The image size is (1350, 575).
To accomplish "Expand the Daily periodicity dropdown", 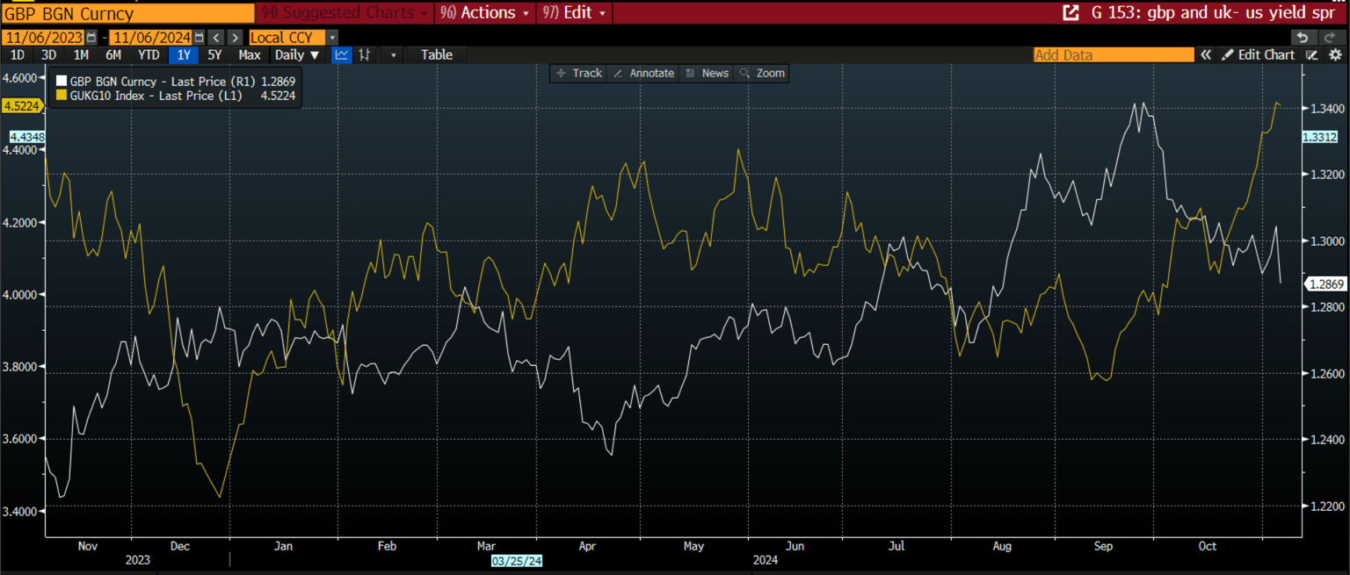I will point(296,54).
